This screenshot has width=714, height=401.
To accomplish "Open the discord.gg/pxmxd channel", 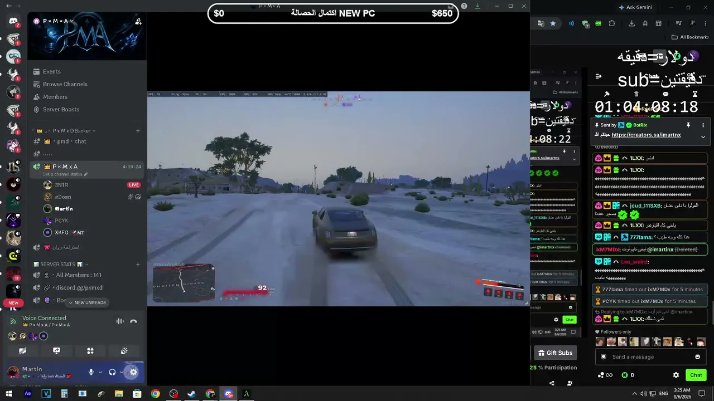I will click(x=87, y=288).
